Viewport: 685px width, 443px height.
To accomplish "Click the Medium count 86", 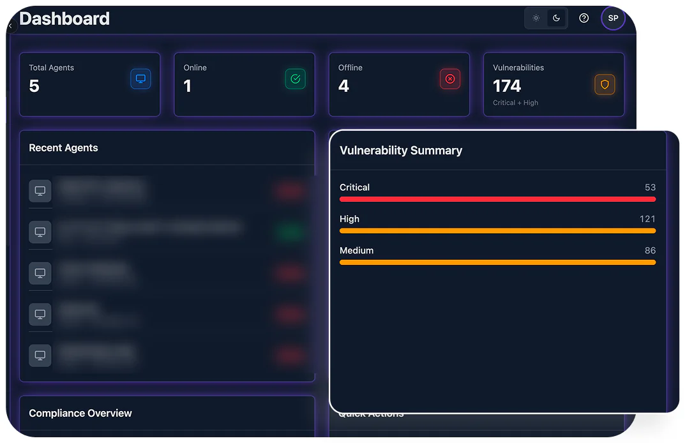I will [650, 250].
